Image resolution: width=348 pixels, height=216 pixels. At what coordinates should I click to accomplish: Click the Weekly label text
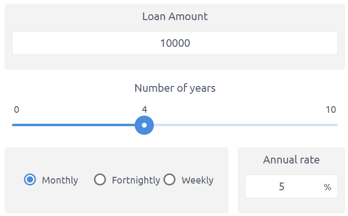tap(197, 180)
